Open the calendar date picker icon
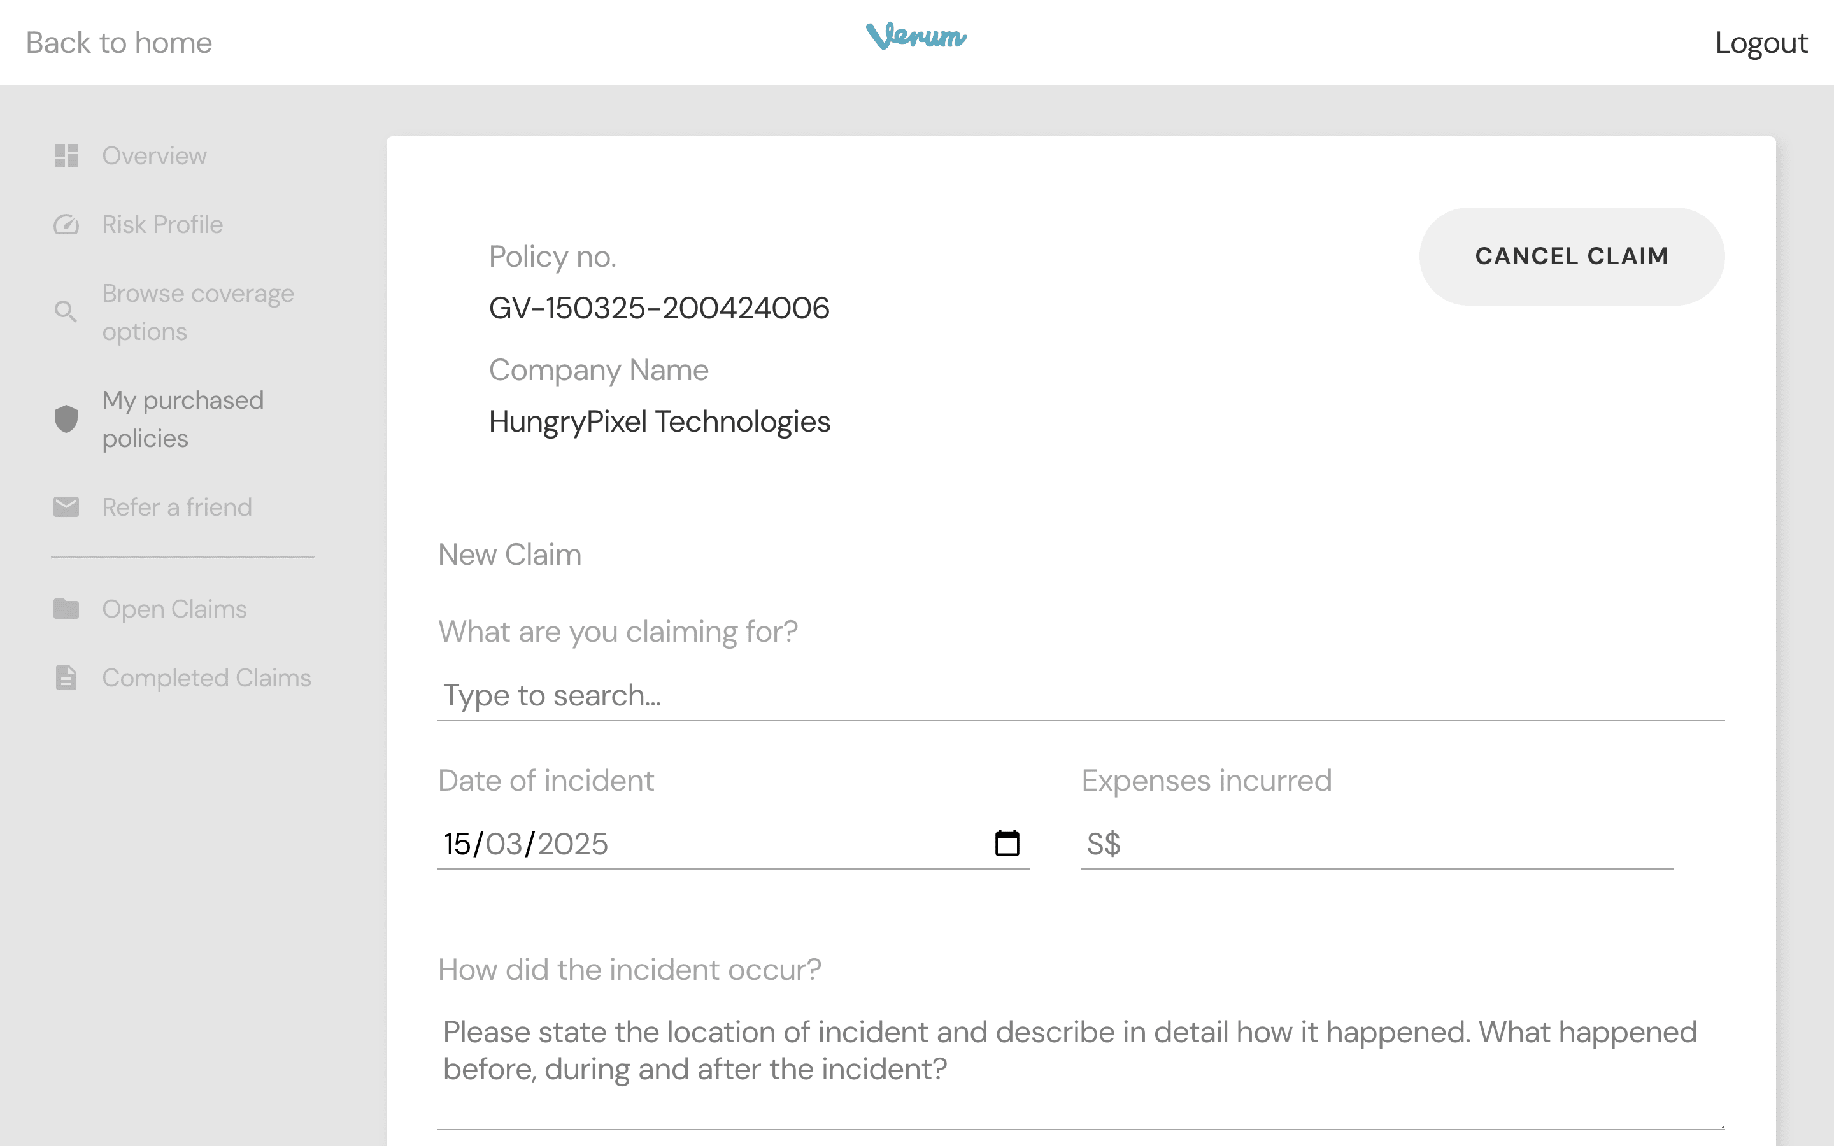The width and height of the screenshot is (1834, 1146). (1006, 843)
